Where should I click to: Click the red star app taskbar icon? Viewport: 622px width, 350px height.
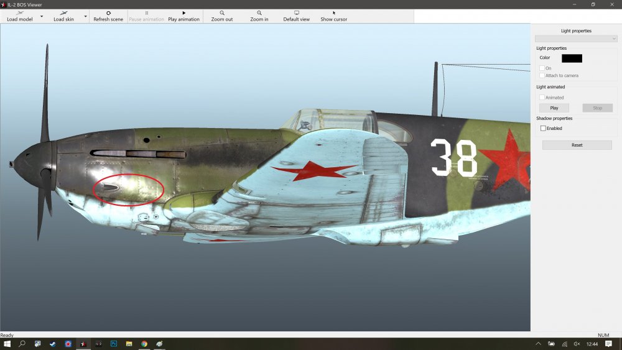coord(68,344)
